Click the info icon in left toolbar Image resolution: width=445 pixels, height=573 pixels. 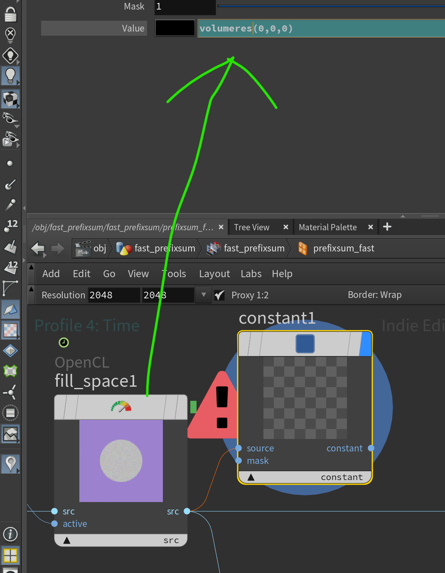point(10,534)
